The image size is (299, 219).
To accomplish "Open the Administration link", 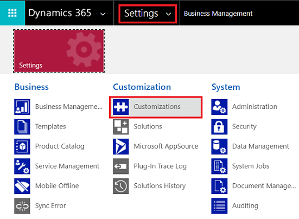I will coord(255,107).
